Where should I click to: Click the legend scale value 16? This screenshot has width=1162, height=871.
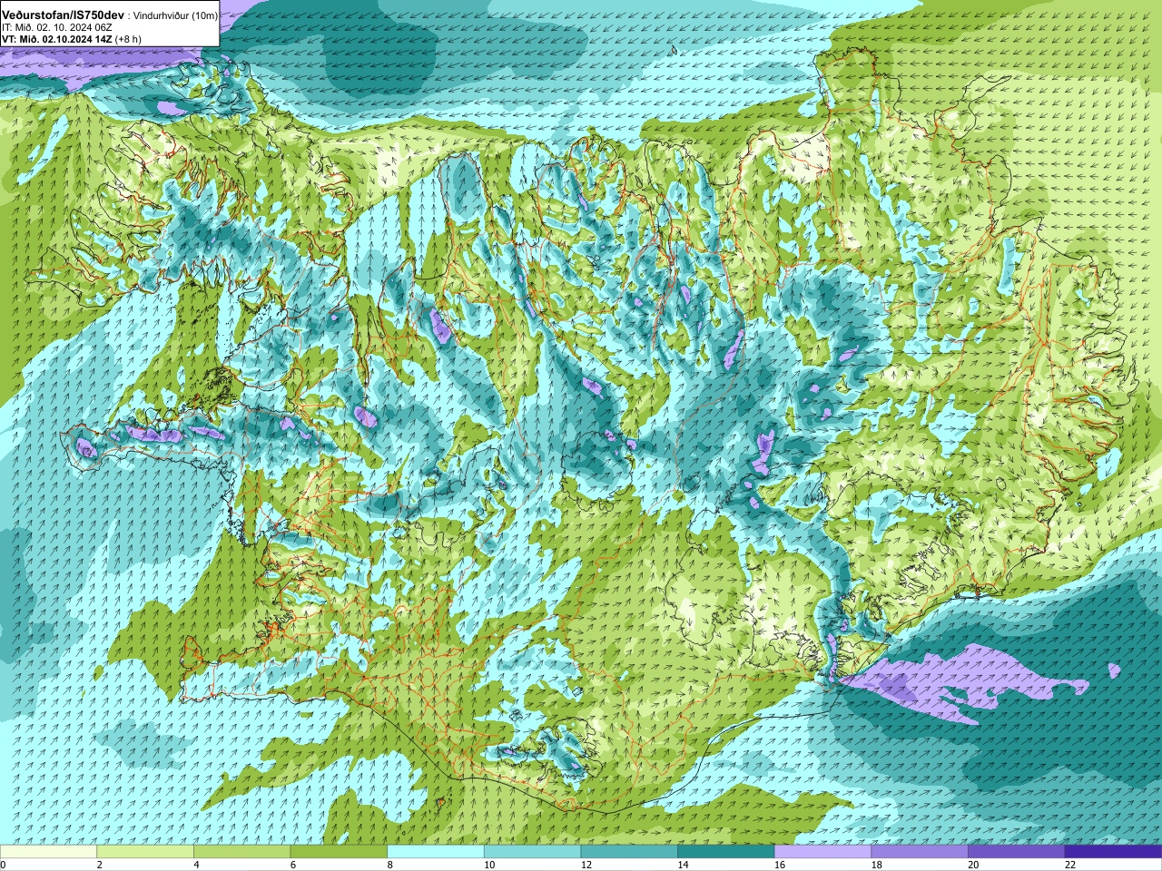pyautogui.click(x=780, y=866)
